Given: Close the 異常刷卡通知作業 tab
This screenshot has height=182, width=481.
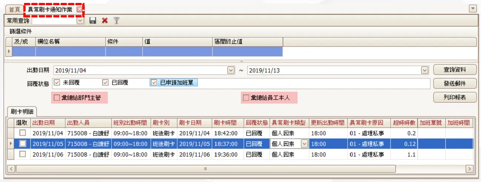Looking at the screenshot, I should tap(79, 10).
